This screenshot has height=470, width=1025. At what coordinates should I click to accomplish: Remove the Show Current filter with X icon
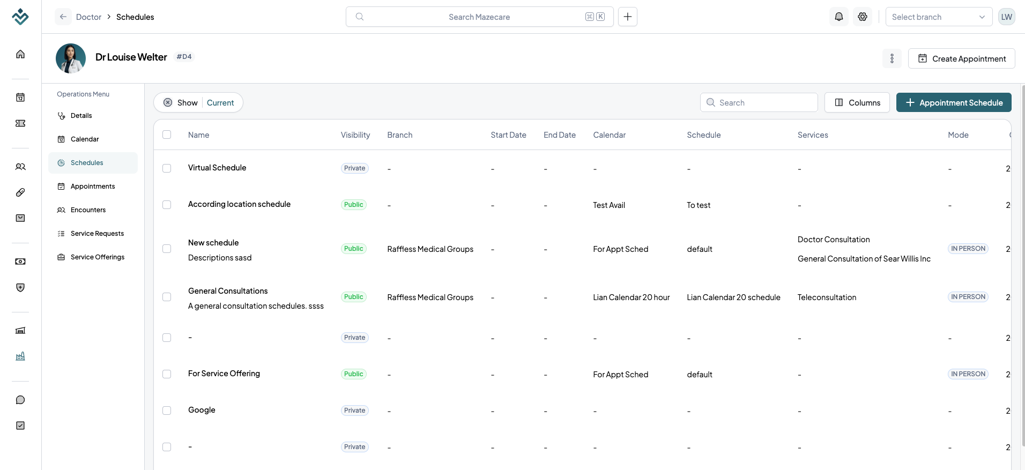[168, 102]
